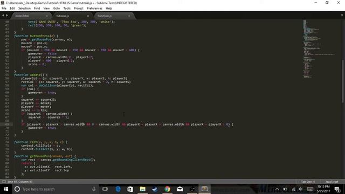The height and width of the screenshot is (194, 345).
Task: Open the Find menu
Action: 37,9
